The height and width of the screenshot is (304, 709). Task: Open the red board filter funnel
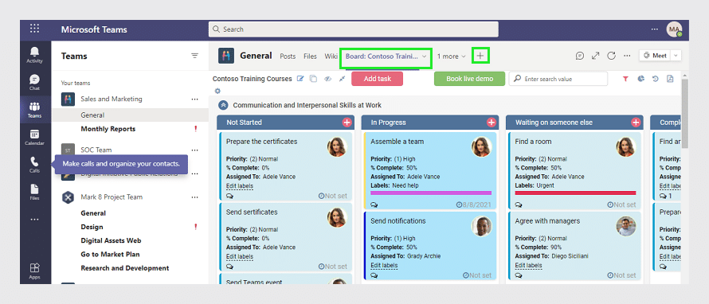(625, 79)
